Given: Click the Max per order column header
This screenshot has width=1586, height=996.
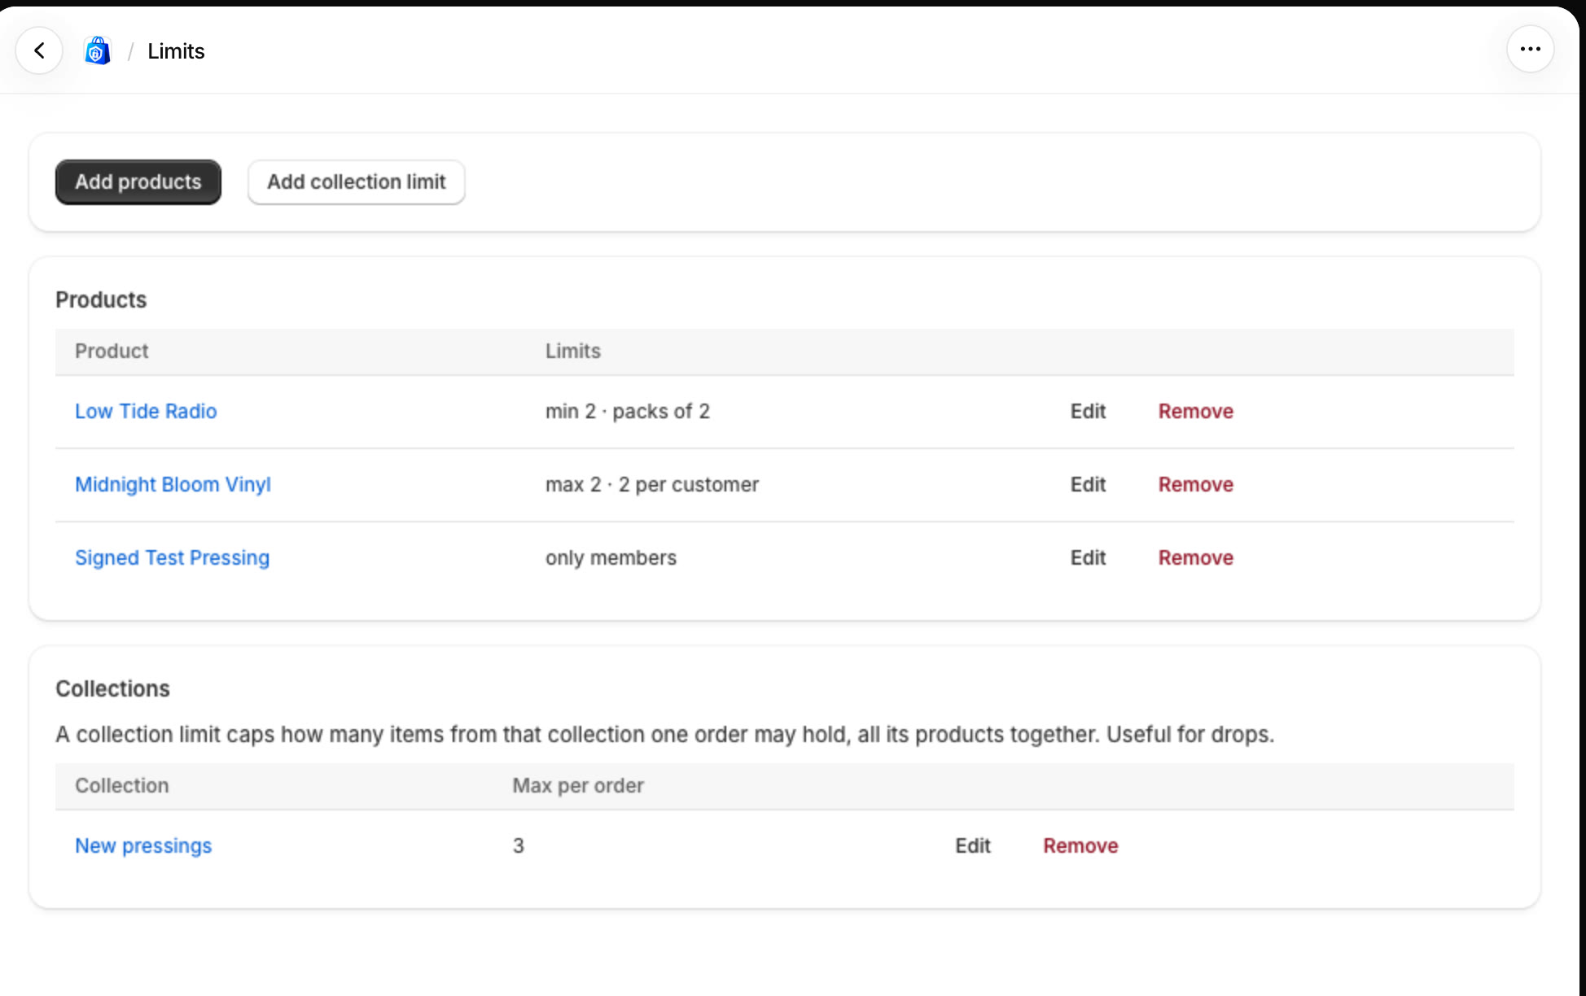Looking at the screenshot, I should coord(578,785).
